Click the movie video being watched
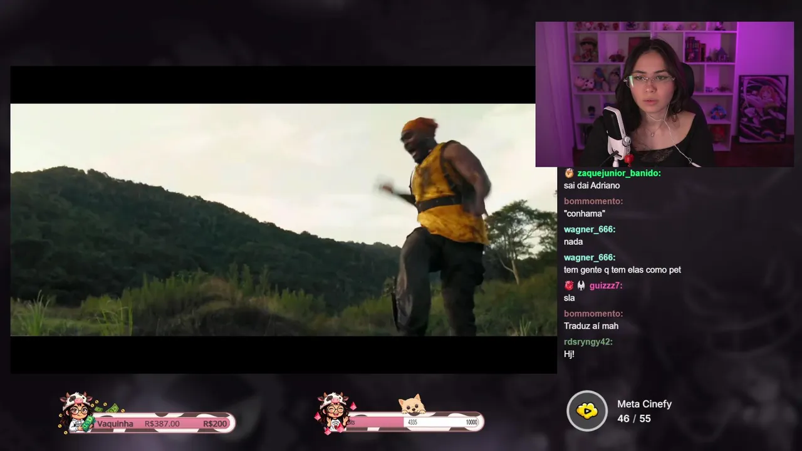 284,220
